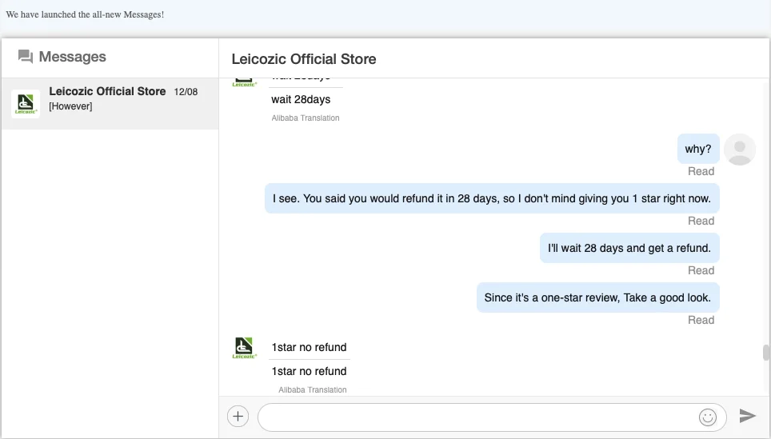771x439 pixels.
Task: Click "We have launched the all-new Messages!" banner
Action: tap(85, 14)
